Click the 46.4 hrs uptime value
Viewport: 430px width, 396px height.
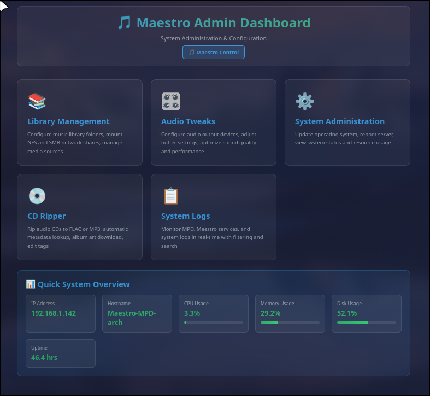click(44, 358)
